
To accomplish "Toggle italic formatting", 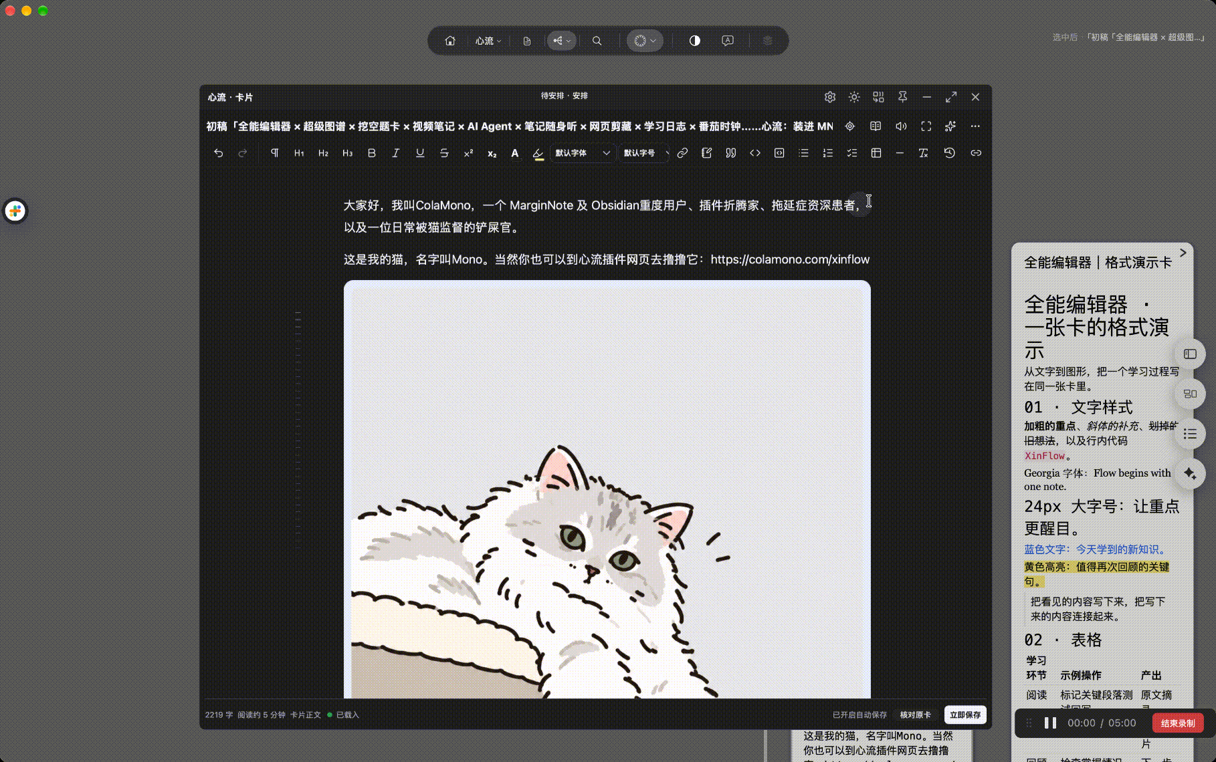I will 395,153.
